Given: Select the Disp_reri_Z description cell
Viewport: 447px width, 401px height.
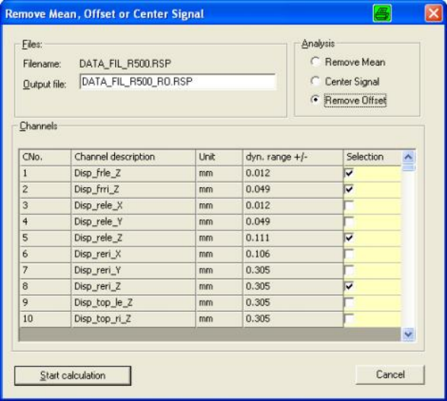Looking at the screenshot, I should [x=133, y=286].
